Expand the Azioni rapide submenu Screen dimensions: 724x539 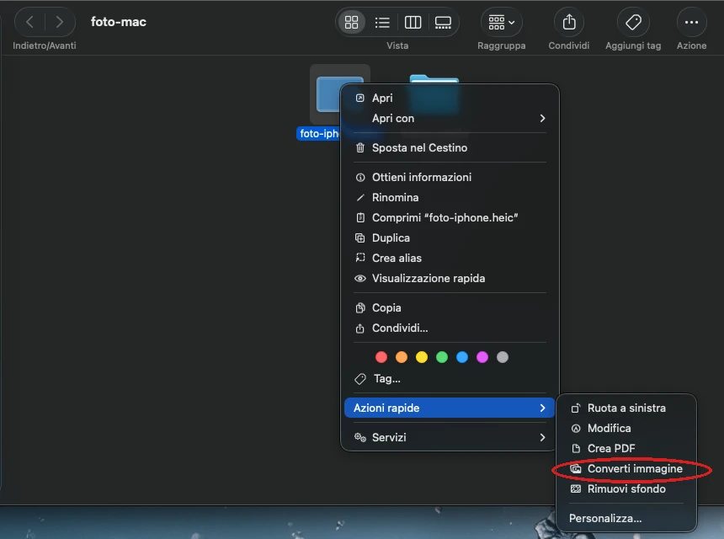click(x=450, y=408)
